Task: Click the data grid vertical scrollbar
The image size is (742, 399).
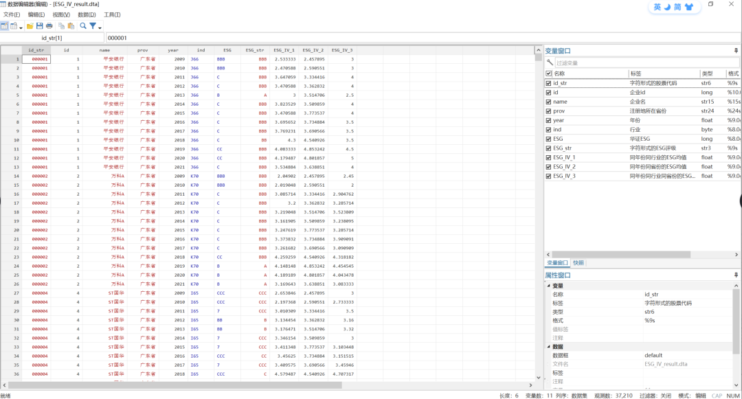Action: click(538, 58)
